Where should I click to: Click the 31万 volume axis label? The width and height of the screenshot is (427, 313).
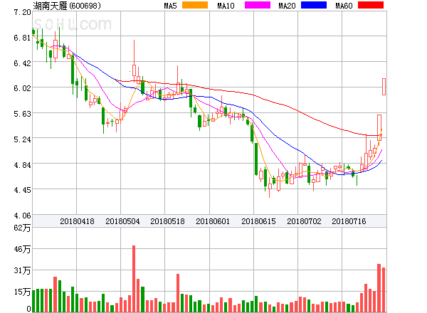(22, 270)
